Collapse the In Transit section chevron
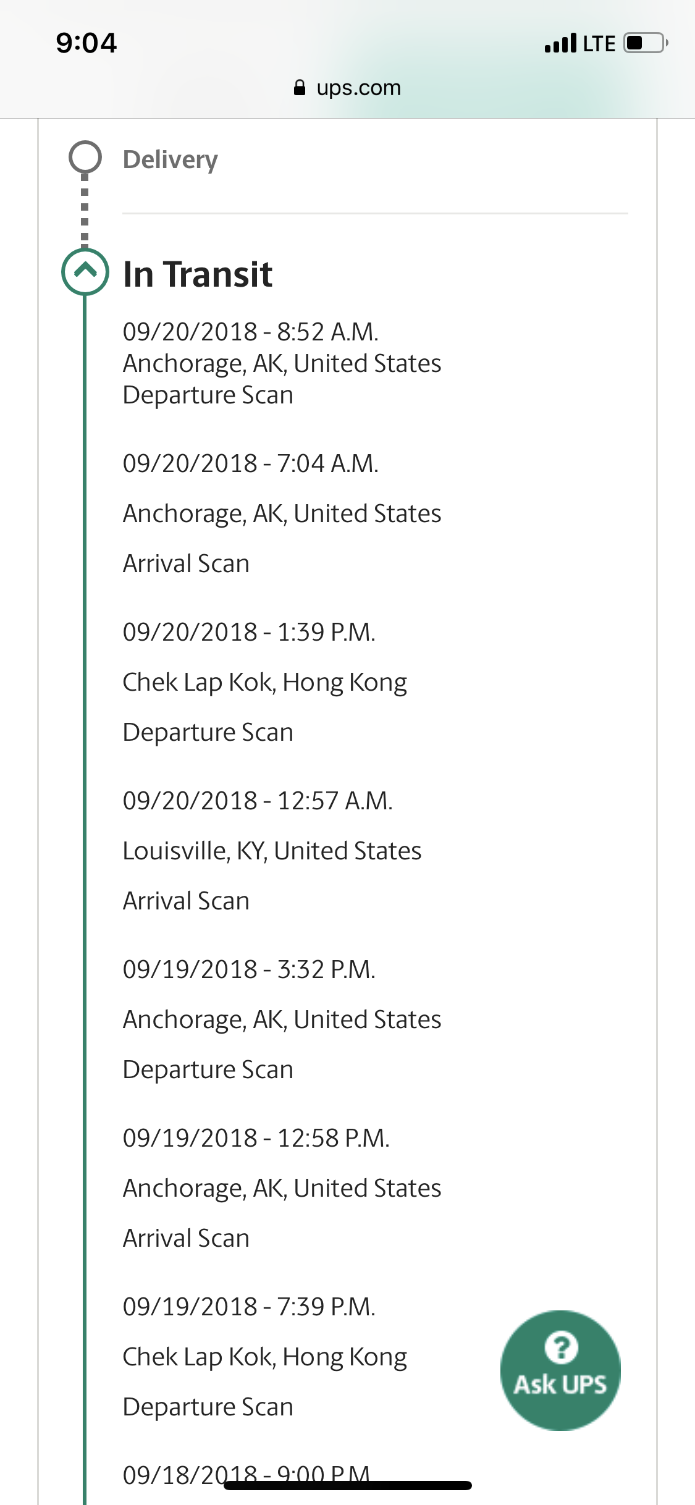Screen dimensions: 695x1505 85,271
